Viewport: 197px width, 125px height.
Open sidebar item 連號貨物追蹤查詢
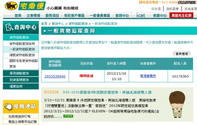[22, 55]
